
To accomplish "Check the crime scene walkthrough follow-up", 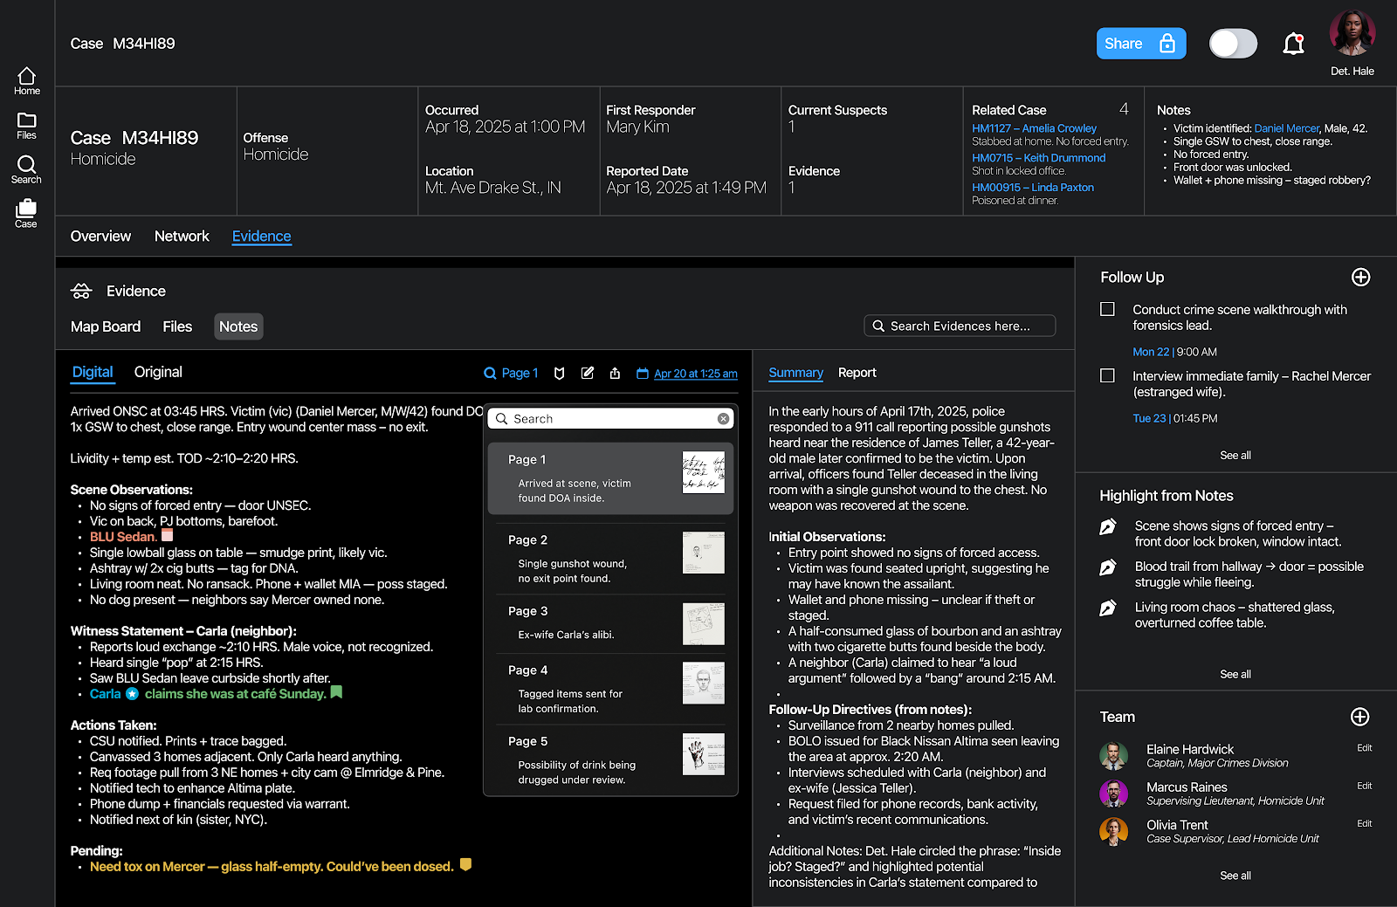I will [x=1107, y=309].
